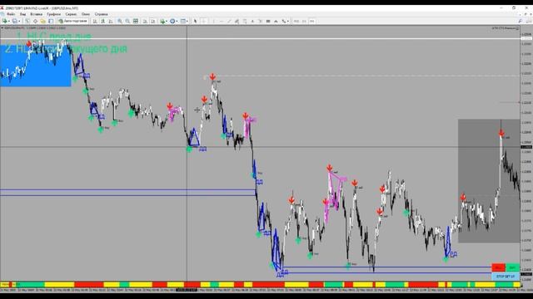Open the Окно menu

pyautogui.click(x=86, y=14)
